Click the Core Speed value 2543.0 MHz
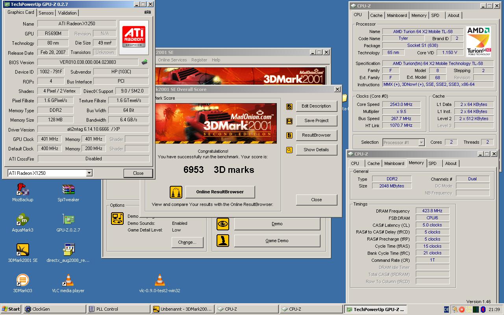The height and width of the screenshot is (315, 504). coord(401,105)
